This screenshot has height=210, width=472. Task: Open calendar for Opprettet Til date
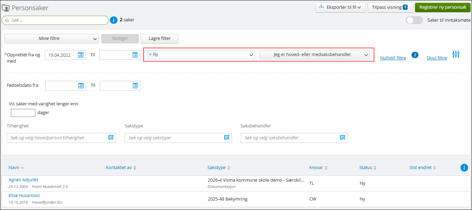click(x=135, y=55)
